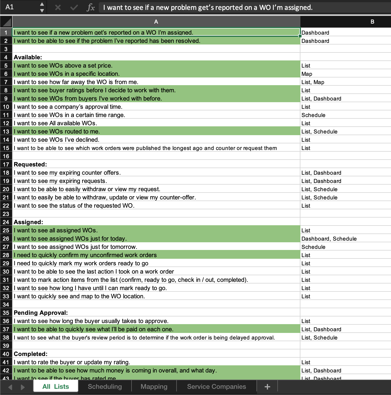391x395 pixels.
Task: Click 'List, Map' cell in row 7
Action: (x=346, y=82)
